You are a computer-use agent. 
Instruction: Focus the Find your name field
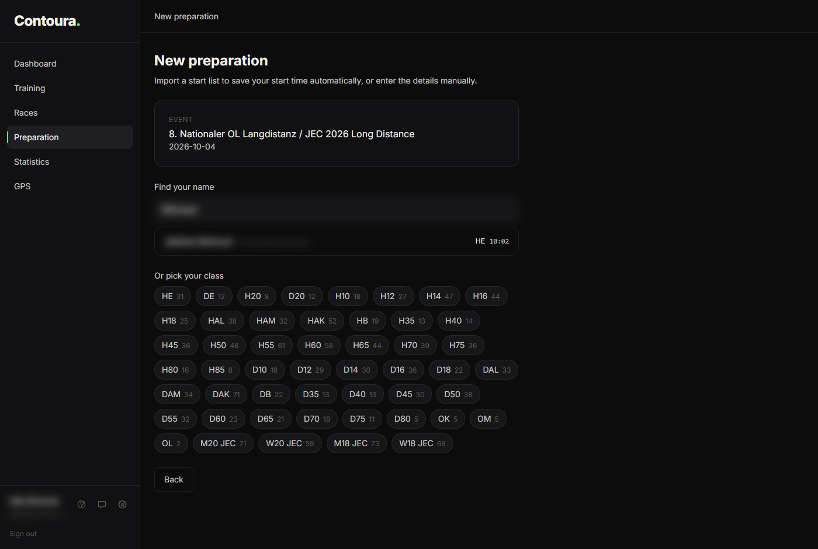(x=337, y=210)
